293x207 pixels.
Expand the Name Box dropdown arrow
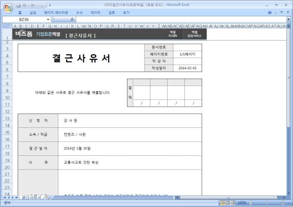point(48,19)
